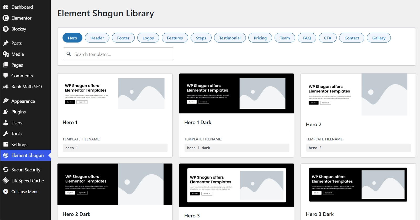Click the Hero 3 Dark card title
This screenshot has height=220, width=420.
pos(320,214)
